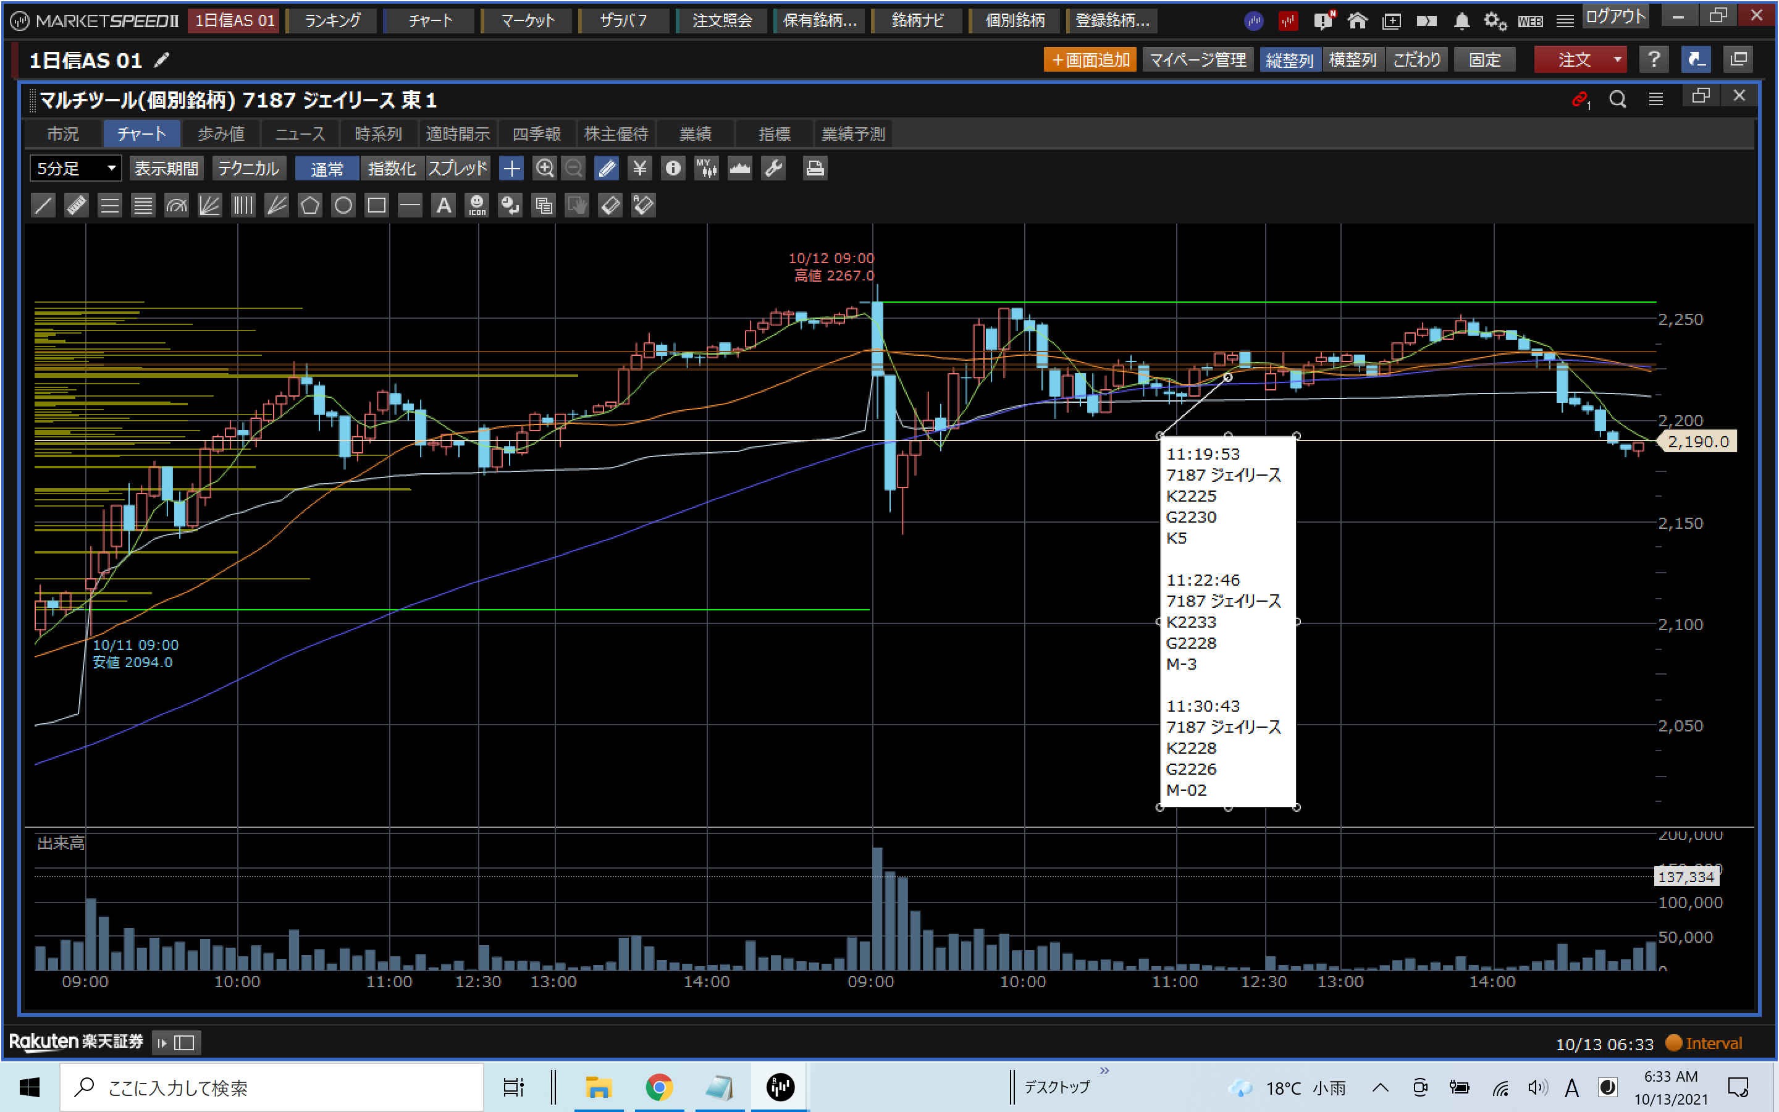
Task: Open the 四季報 tab
Action: (536, 134)
